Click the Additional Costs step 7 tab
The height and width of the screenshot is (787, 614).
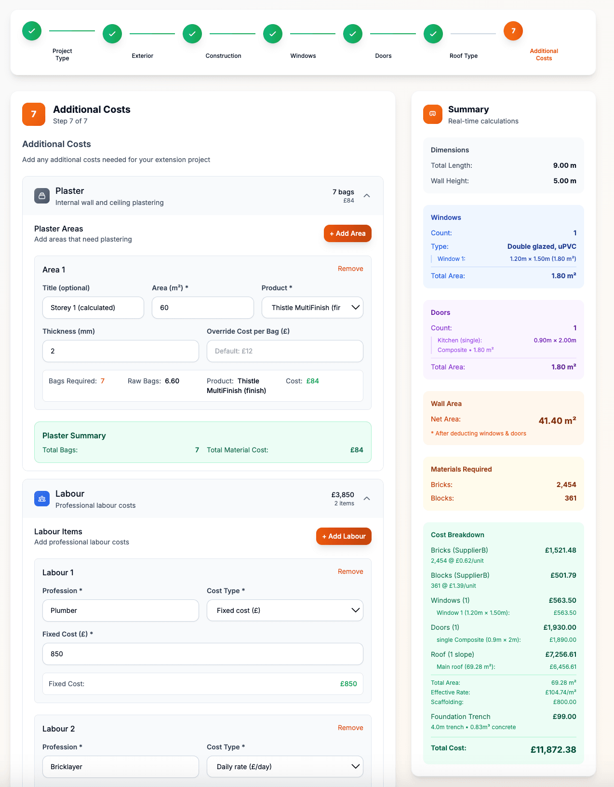coord(513,31)
